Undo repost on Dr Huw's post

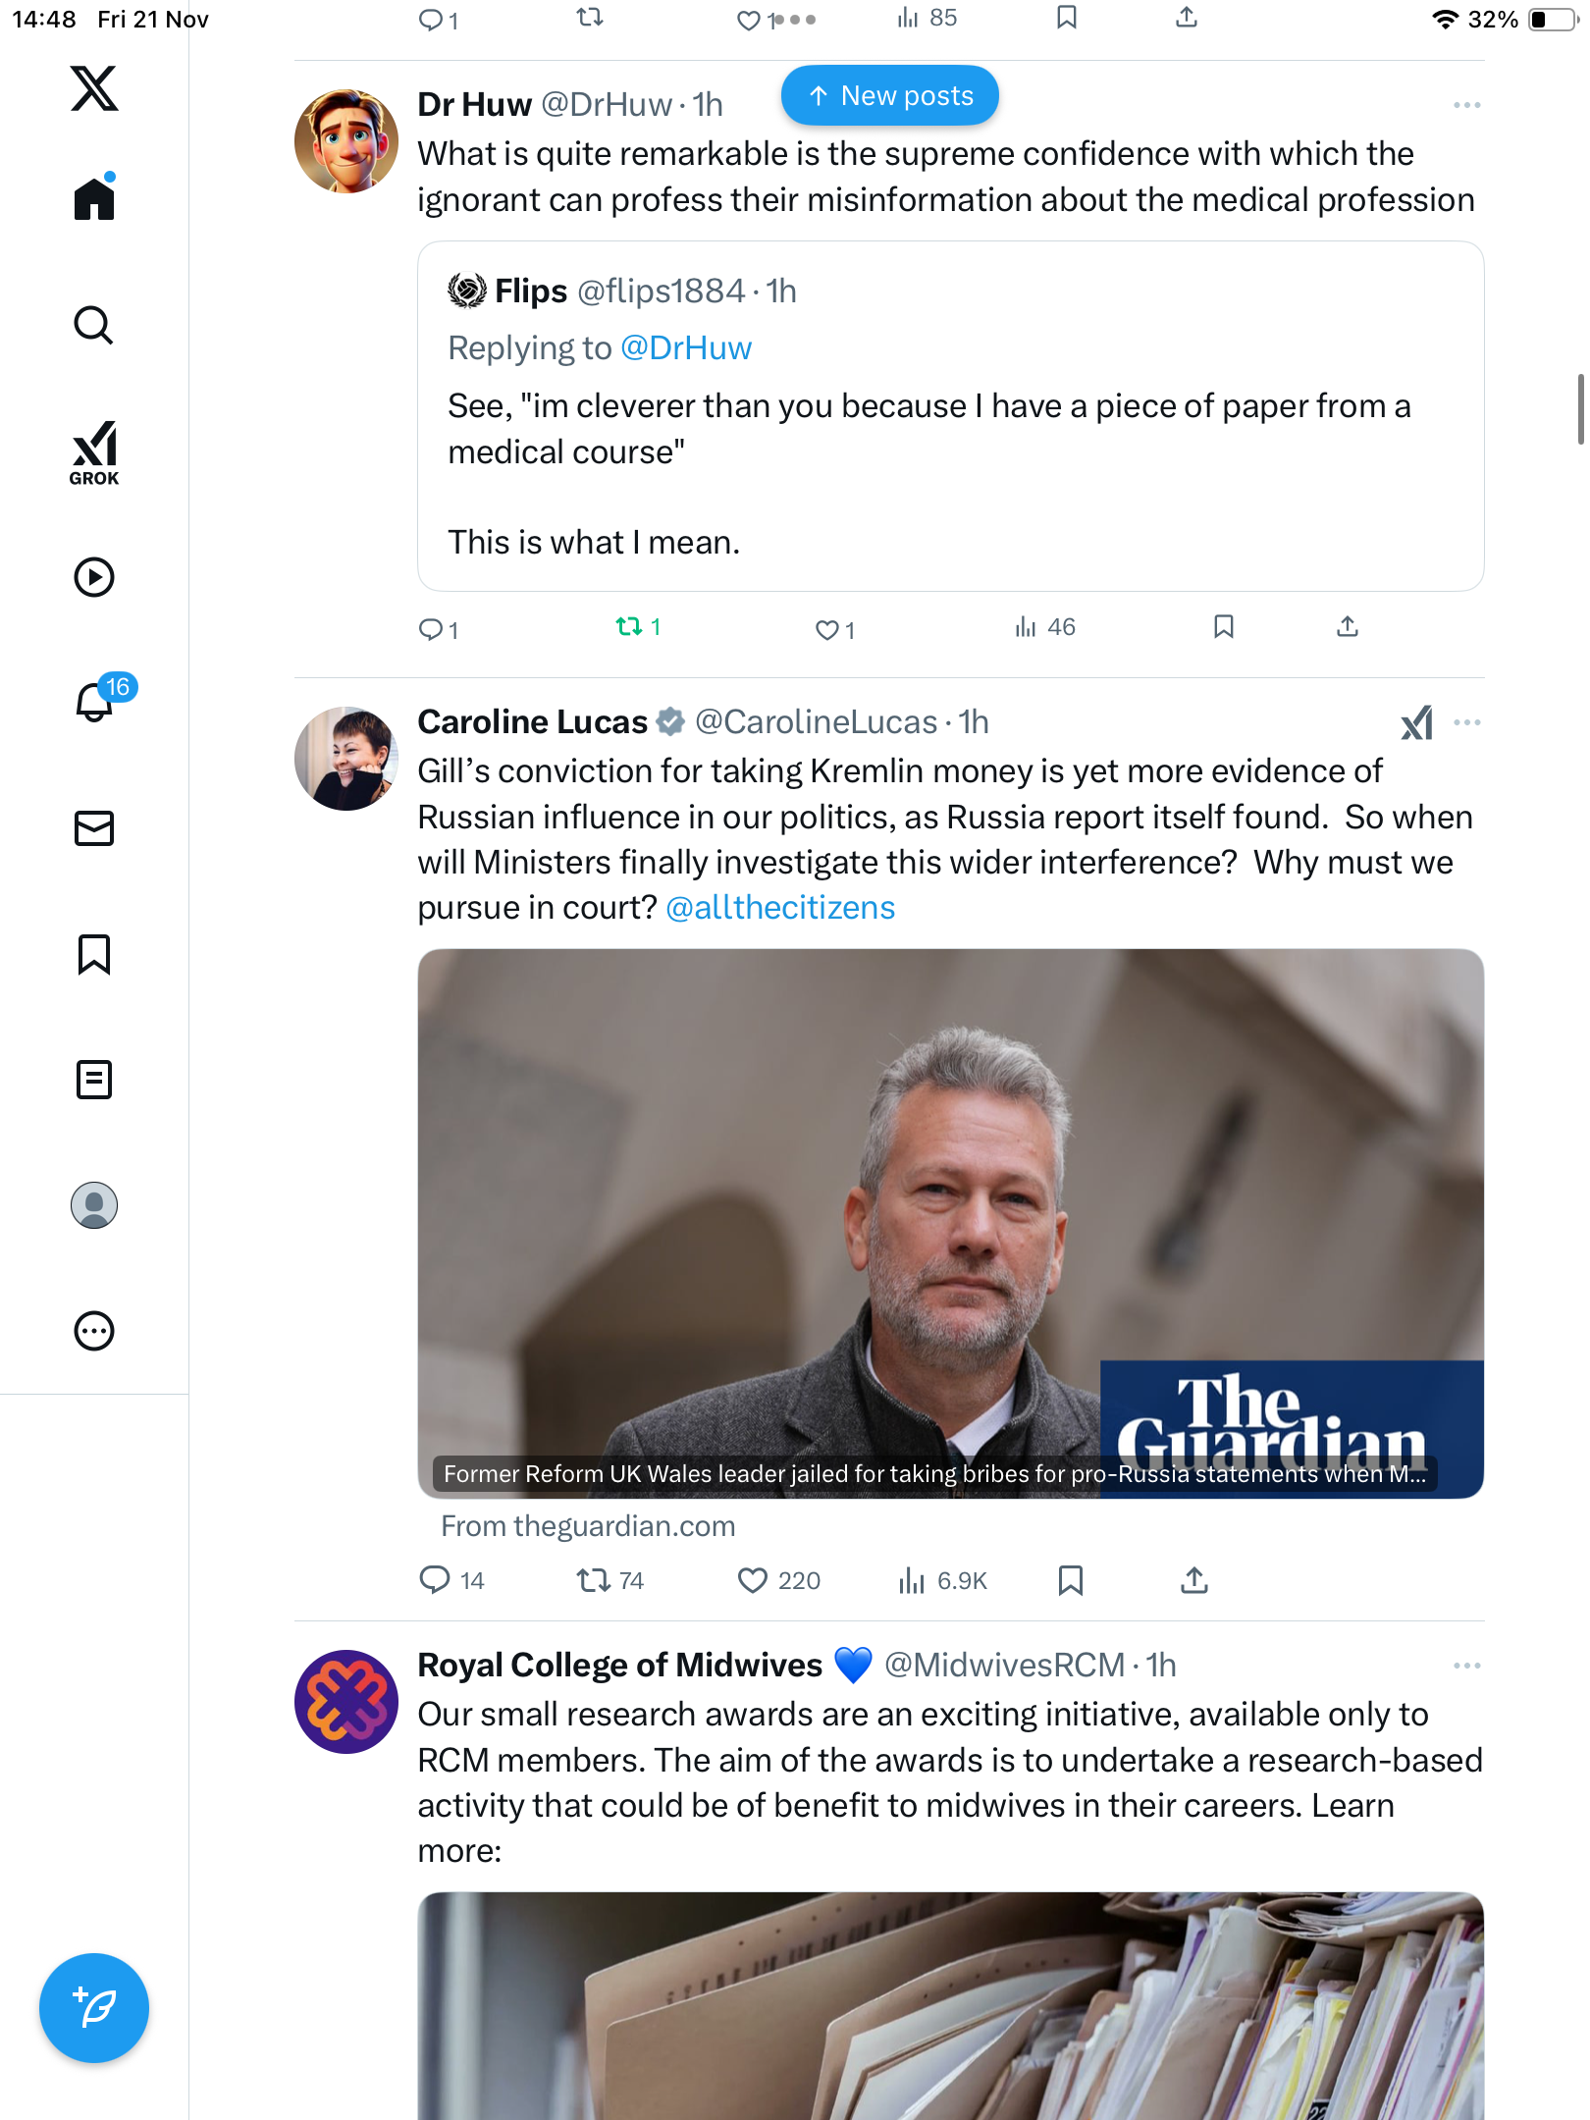point(629,626)
